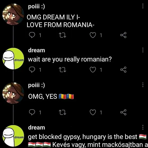Reply to the "LOVE FROM ROMANIA" tweet
This screenshot has width=148, height=148.
(x=32, y=35)
